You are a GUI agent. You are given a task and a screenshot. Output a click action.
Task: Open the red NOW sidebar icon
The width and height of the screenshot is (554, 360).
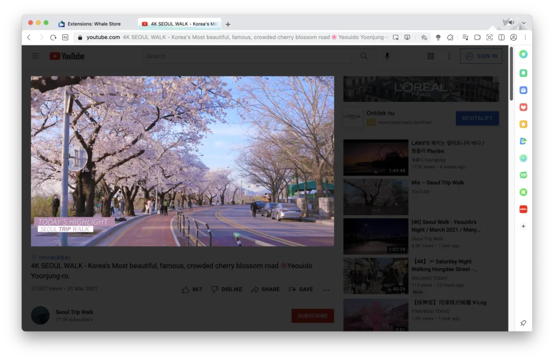(523, 209)
